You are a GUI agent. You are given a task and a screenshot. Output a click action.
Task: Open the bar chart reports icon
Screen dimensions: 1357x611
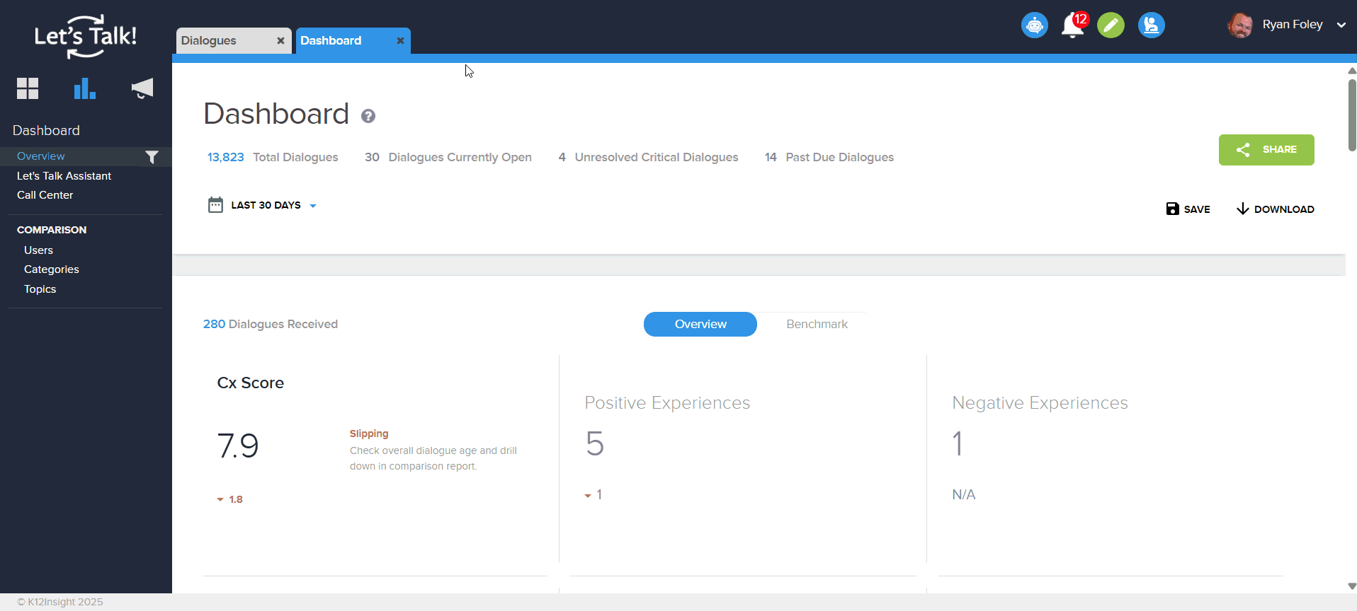(x=84, y=88)
